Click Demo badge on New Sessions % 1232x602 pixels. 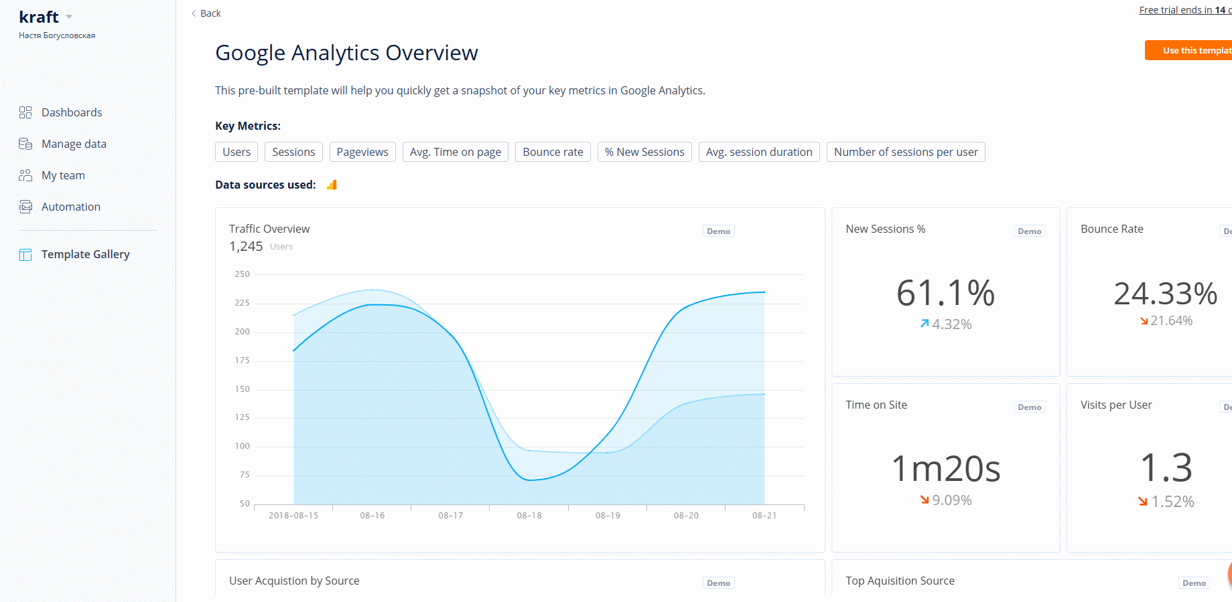[x=1029, y=231]
